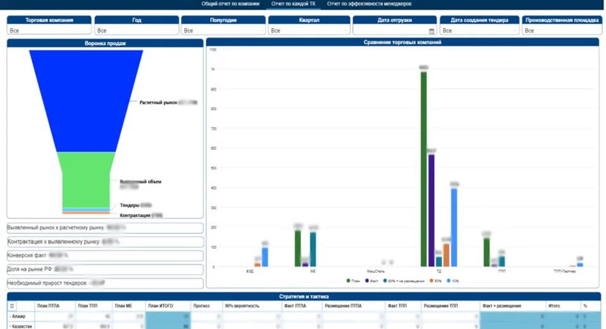Screen dimensions: 606x329
Task: Expand the Казахстан row in table
Action: [x=10, y=326]
